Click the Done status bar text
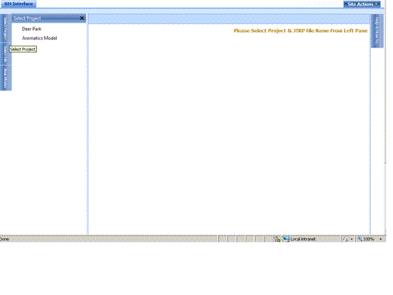 [x=4, y=239]
